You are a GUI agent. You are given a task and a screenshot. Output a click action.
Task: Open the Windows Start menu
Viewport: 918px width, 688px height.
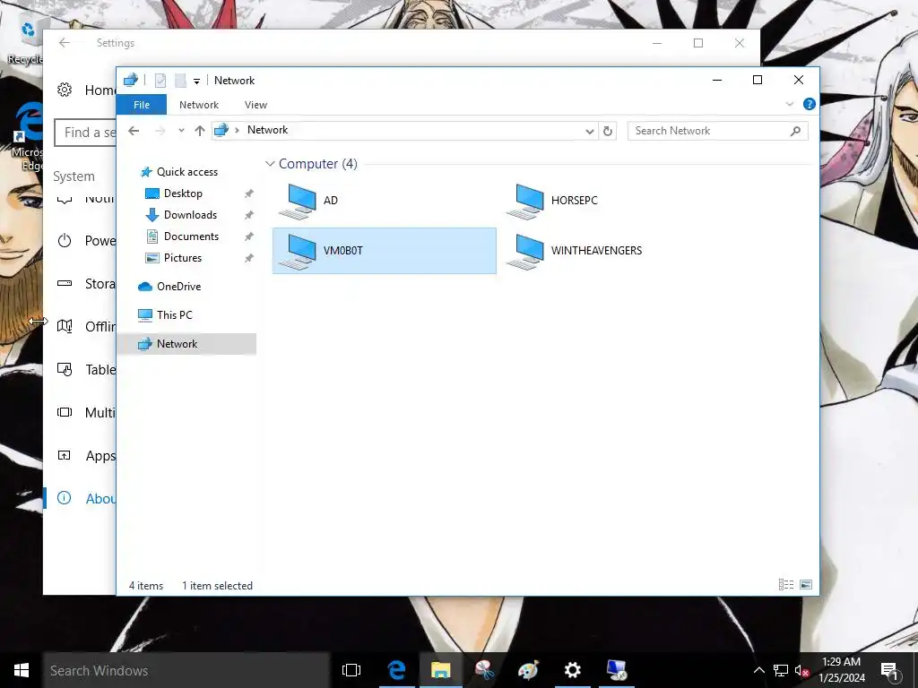22,670
